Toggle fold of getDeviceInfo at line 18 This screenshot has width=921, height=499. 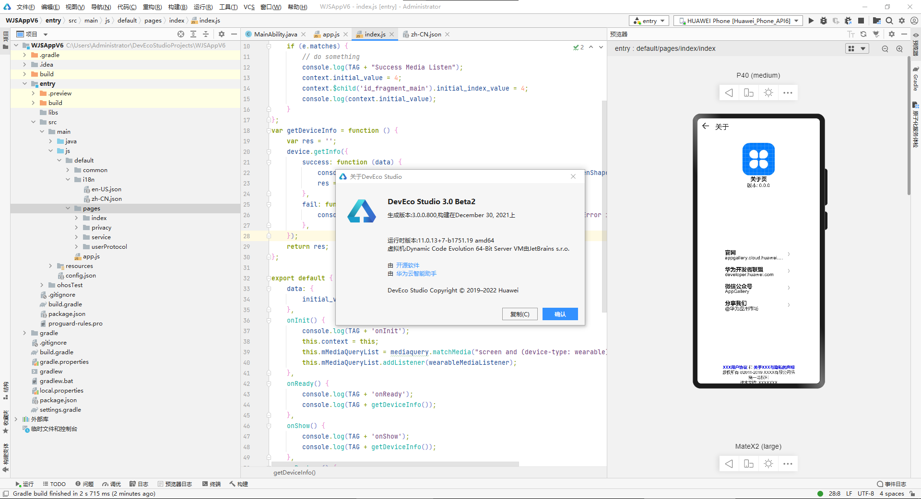(269, 130)
